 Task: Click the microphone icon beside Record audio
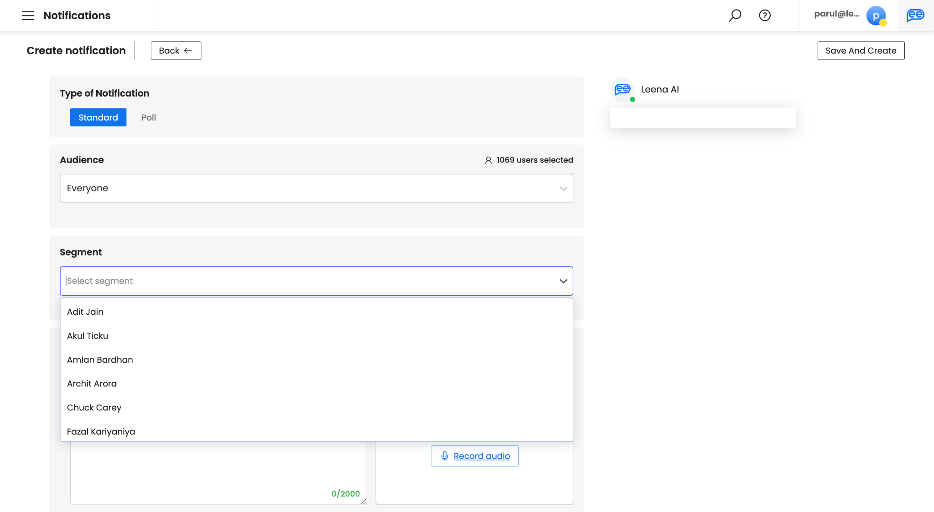445,456
